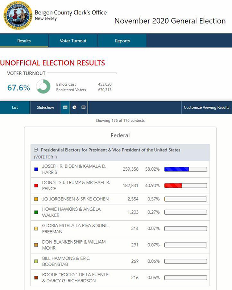Click the green Hawkins & Walker swatch

36,212
